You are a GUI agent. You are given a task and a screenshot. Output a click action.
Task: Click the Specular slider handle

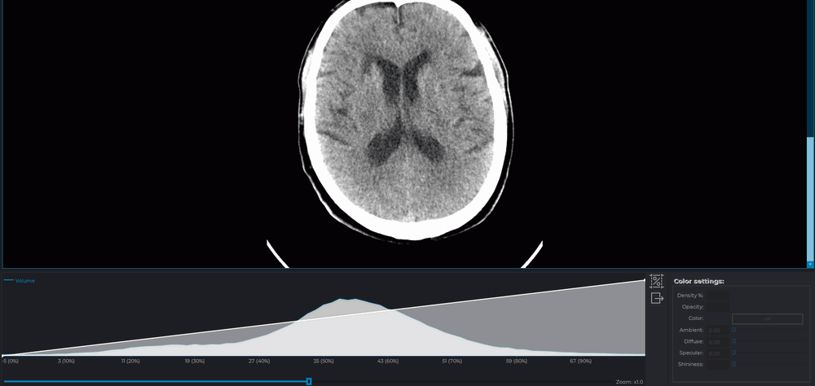[733, 353]
